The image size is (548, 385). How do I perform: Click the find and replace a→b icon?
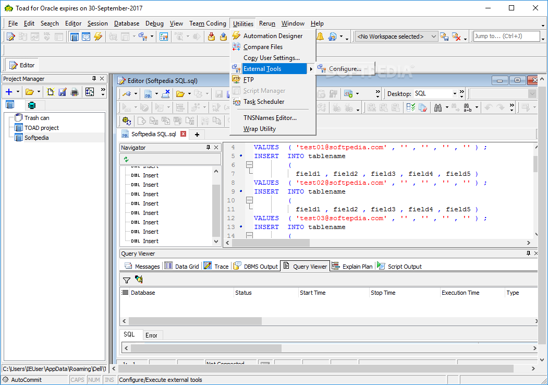pyautogui.click(x=468, y=107)
